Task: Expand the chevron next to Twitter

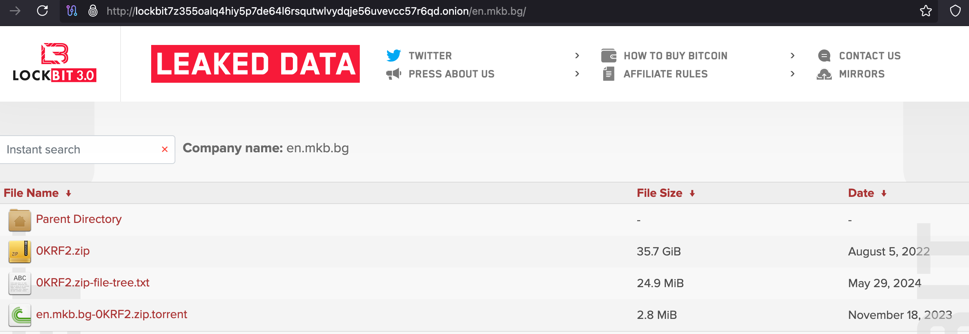Action: [x=577, y=56]
